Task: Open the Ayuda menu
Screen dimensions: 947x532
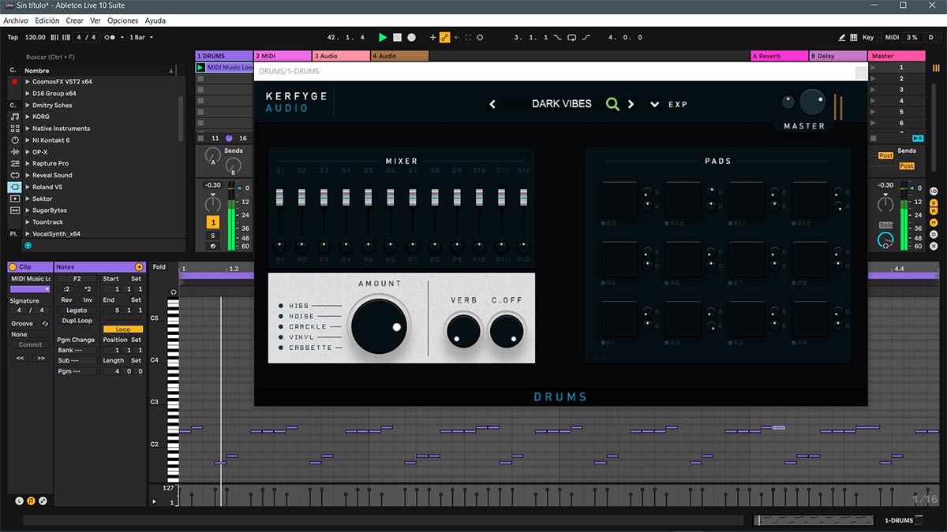Action: pos(155,20)
